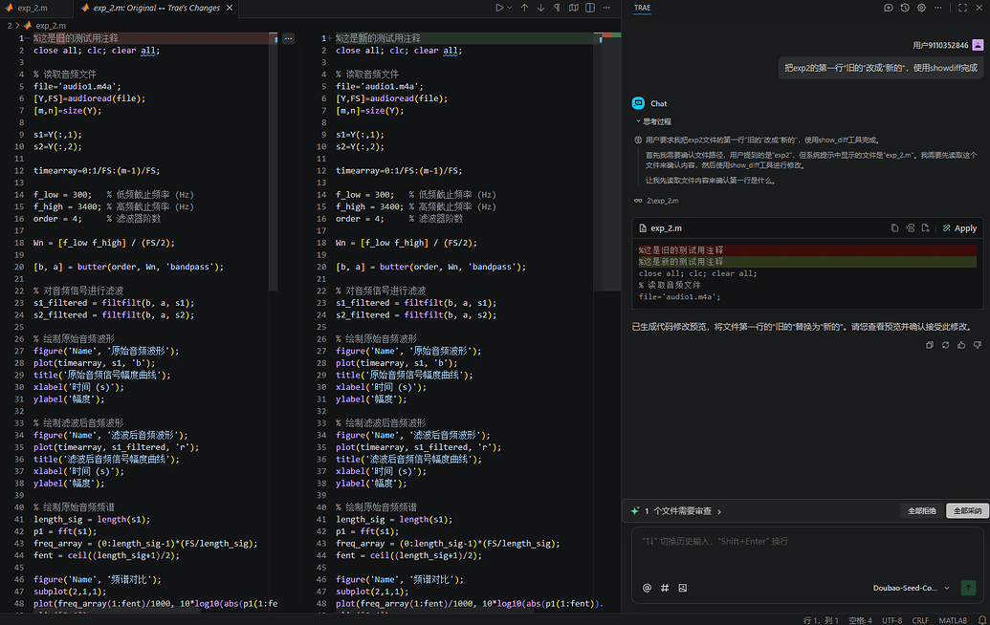This screenshot has width=990, height=625.
Task: Change the language mode MATLAB
Action: point(953,620)
